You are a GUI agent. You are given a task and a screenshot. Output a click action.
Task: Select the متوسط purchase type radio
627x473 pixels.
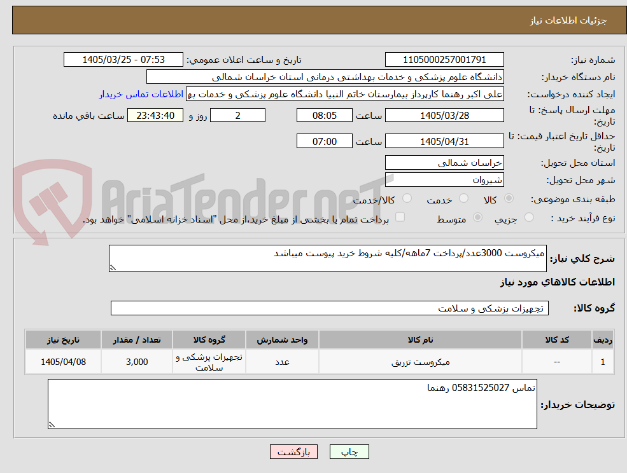pos(477,217)
